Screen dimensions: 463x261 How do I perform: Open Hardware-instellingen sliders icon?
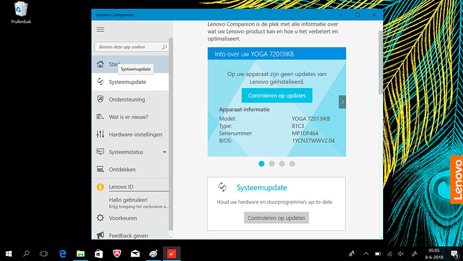(x=100, y=134)
